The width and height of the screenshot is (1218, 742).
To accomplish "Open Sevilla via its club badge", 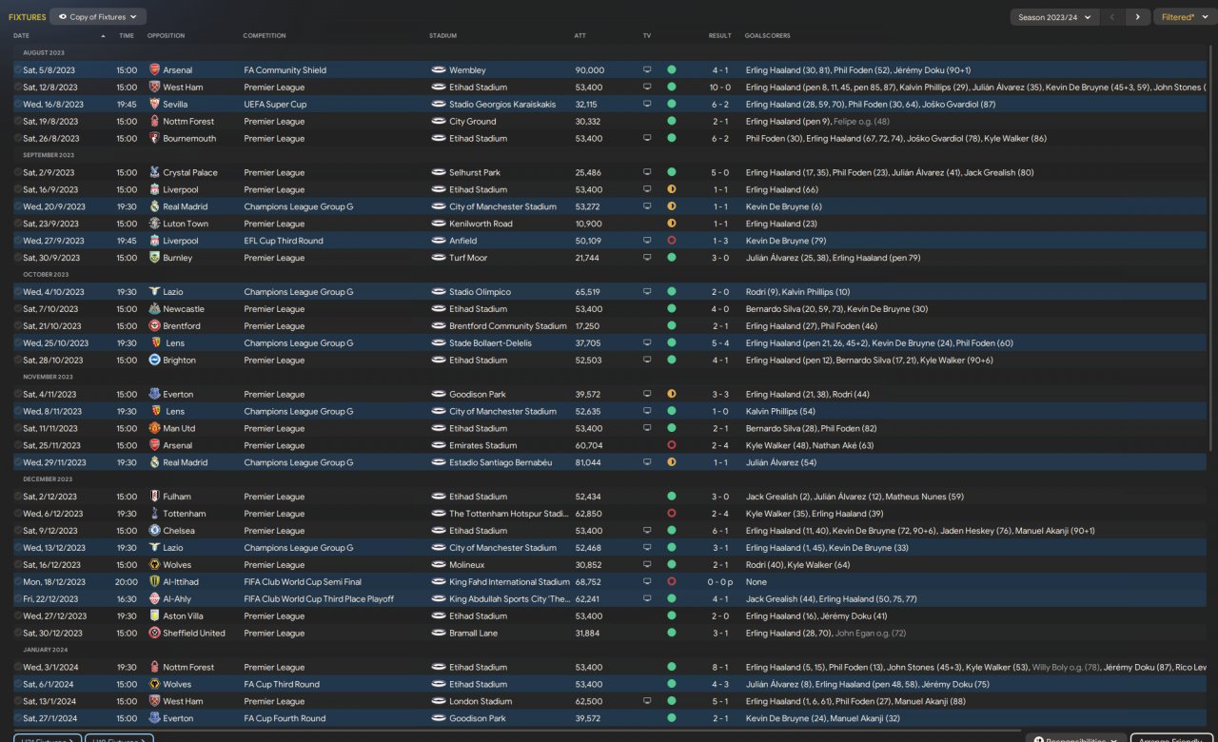I will [x=155, y=105].
